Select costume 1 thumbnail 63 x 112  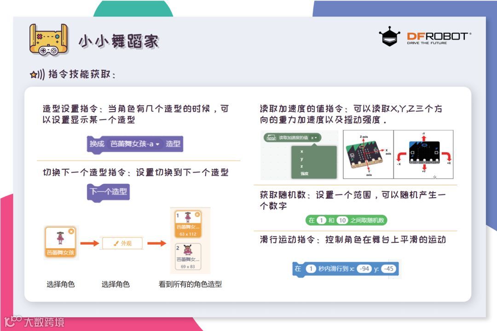pos(188,224)
